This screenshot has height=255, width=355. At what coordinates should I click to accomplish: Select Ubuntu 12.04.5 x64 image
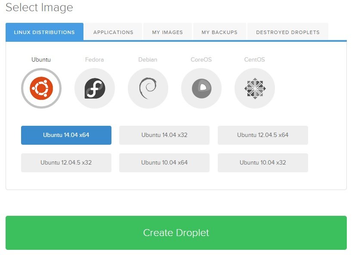tap(263, 135)
